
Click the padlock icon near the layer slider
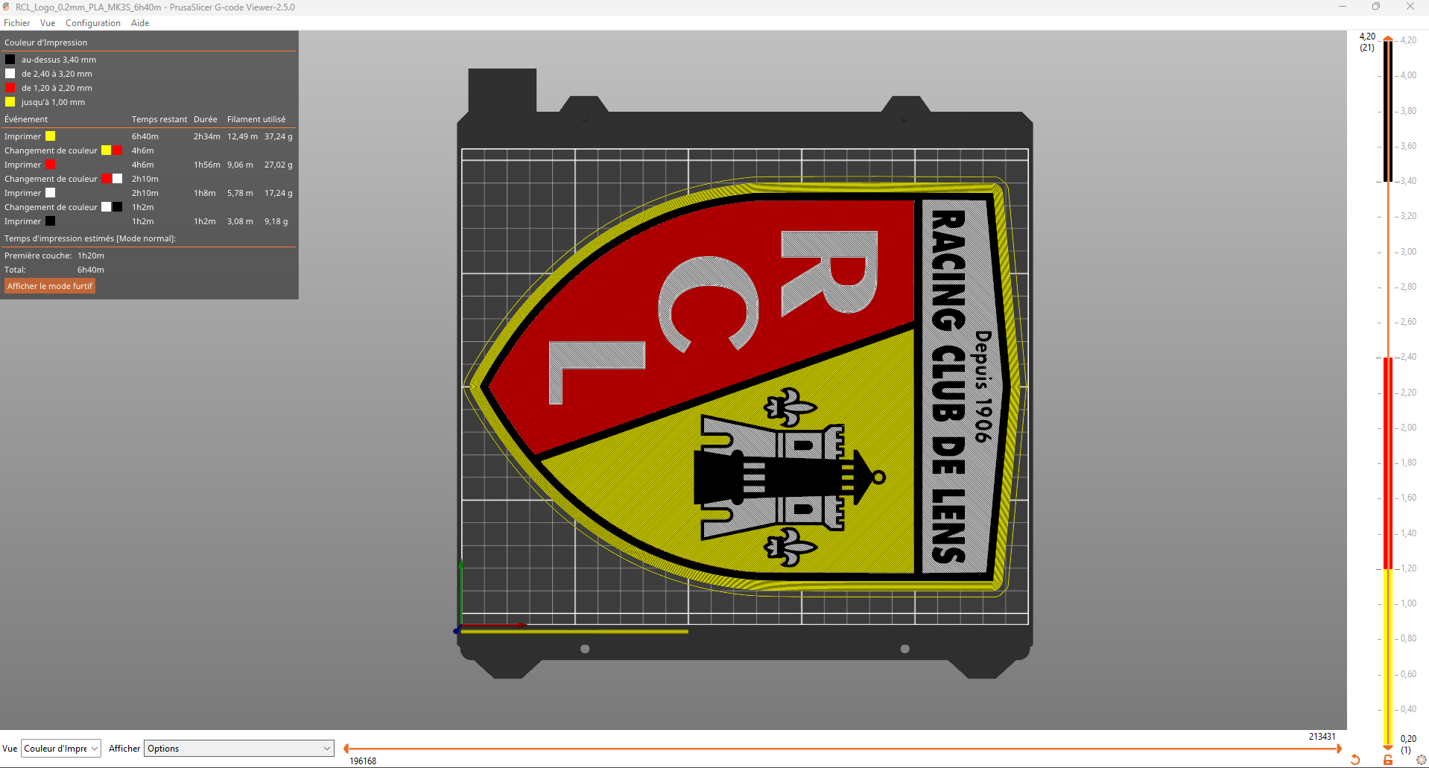pos(1387,760)
